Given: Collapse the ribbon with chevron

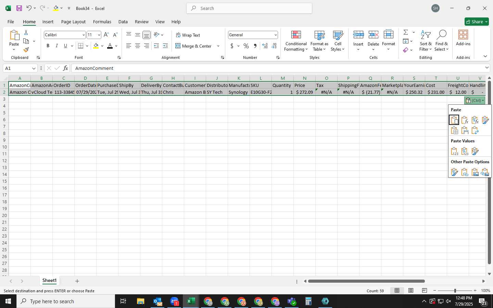Looking at the screenshot, I should tap(485, 56).
